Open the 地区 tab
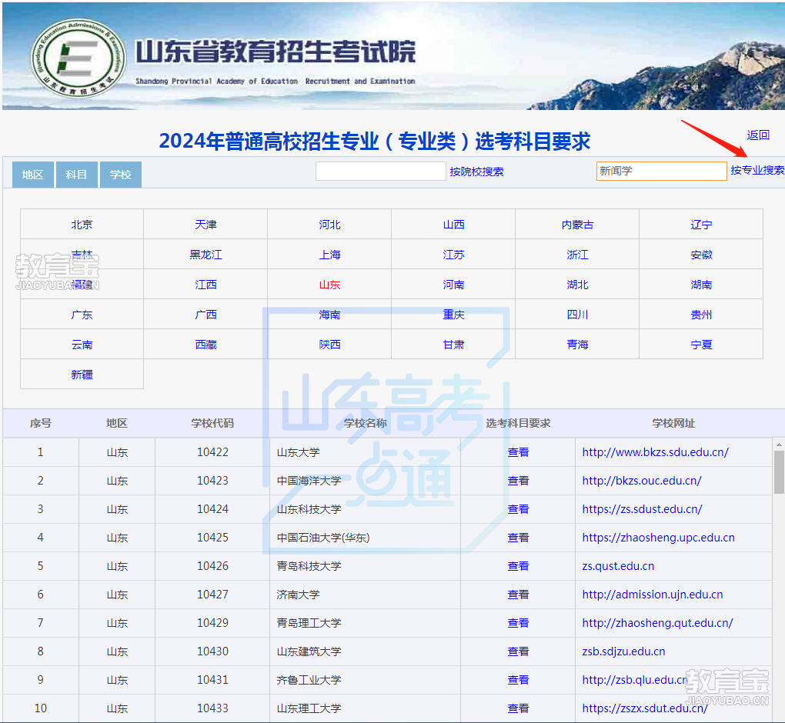Screen dimensions: 785x723 coord(32,175)
